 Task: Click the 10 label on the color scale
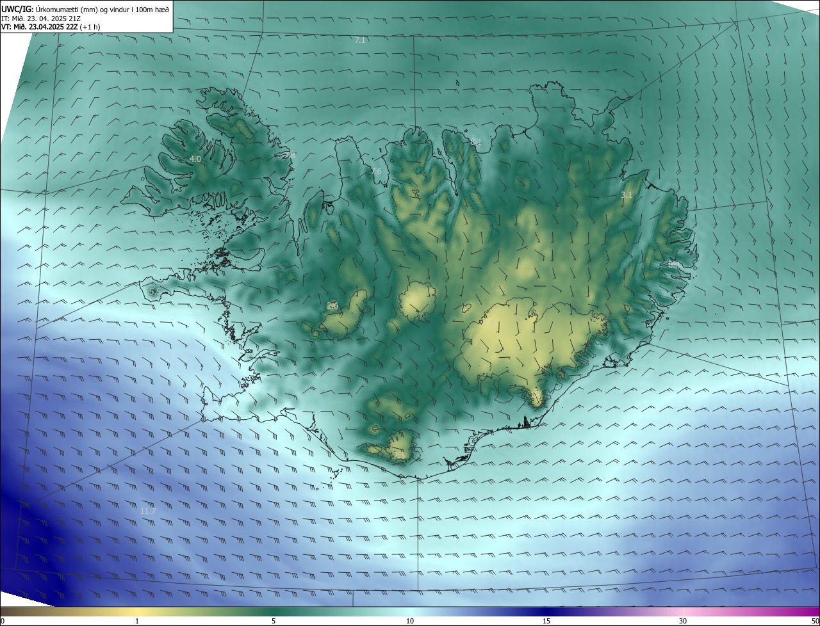coord(410,621)
